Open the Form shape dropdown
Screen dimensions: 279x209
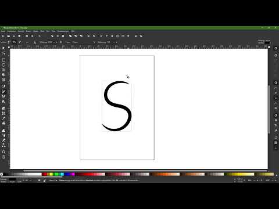(x=84, y=42)
